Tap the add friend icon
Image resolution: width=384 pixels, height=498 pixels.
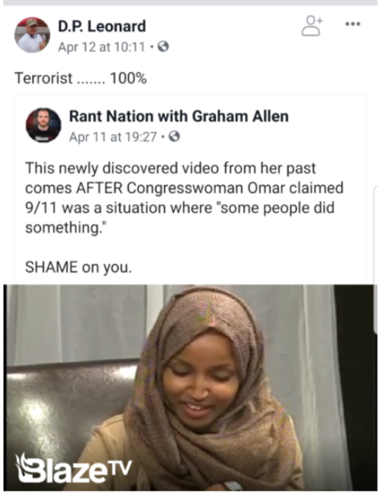[312, 25]
